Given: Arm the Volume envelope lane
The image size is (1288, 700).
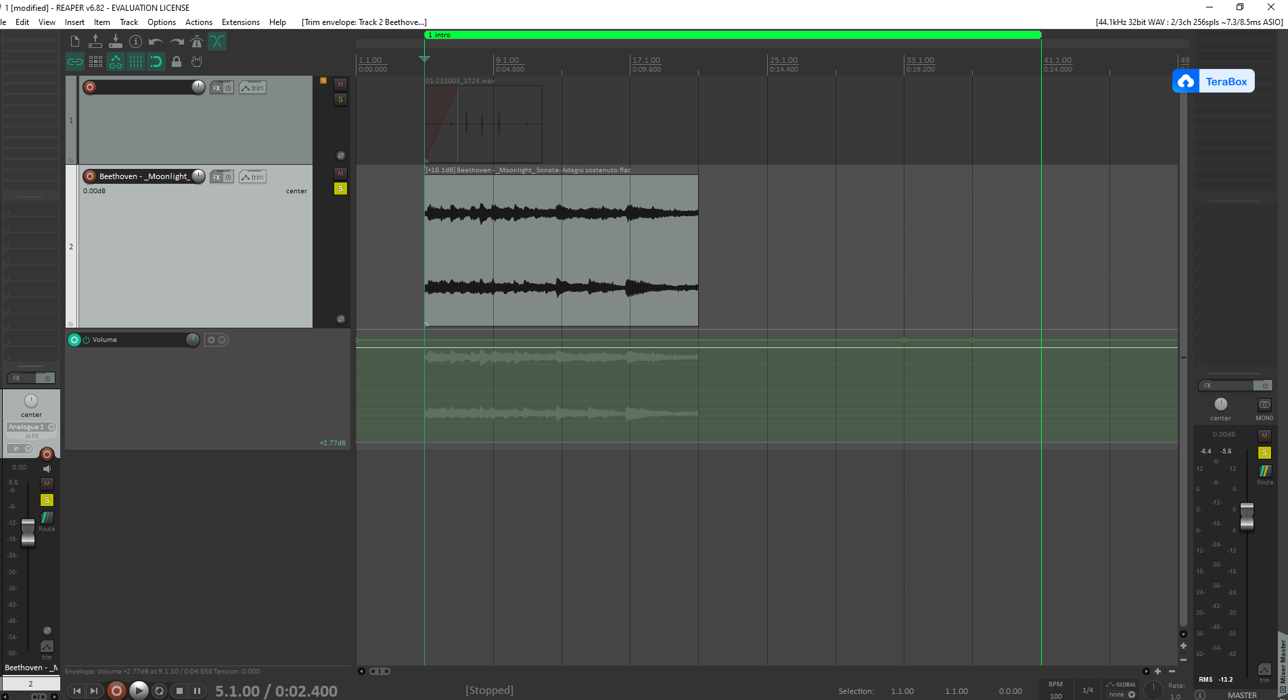Looking at the screenshot, I should point(74,340).
